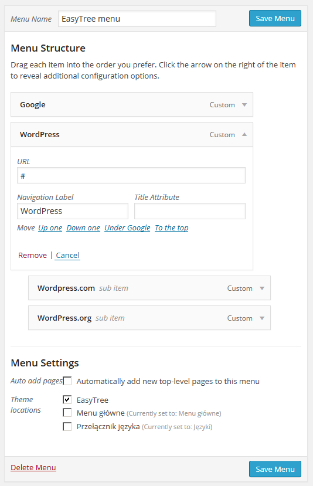This screenshot has width=313, height=486.
Task: Move WordPress Under Google
Action: [127, 228]
